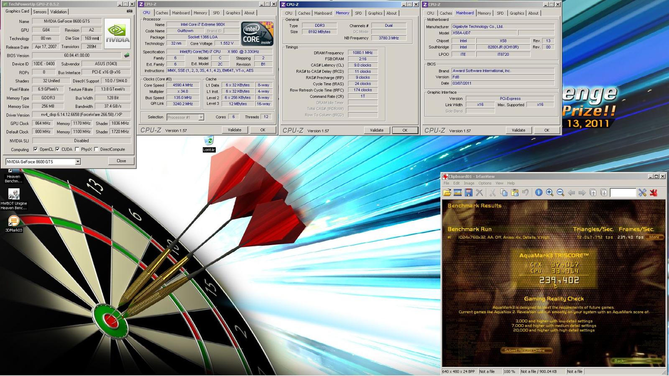Click the Slideshow filmstrip icon in IrfanView

tap(457, 192)
